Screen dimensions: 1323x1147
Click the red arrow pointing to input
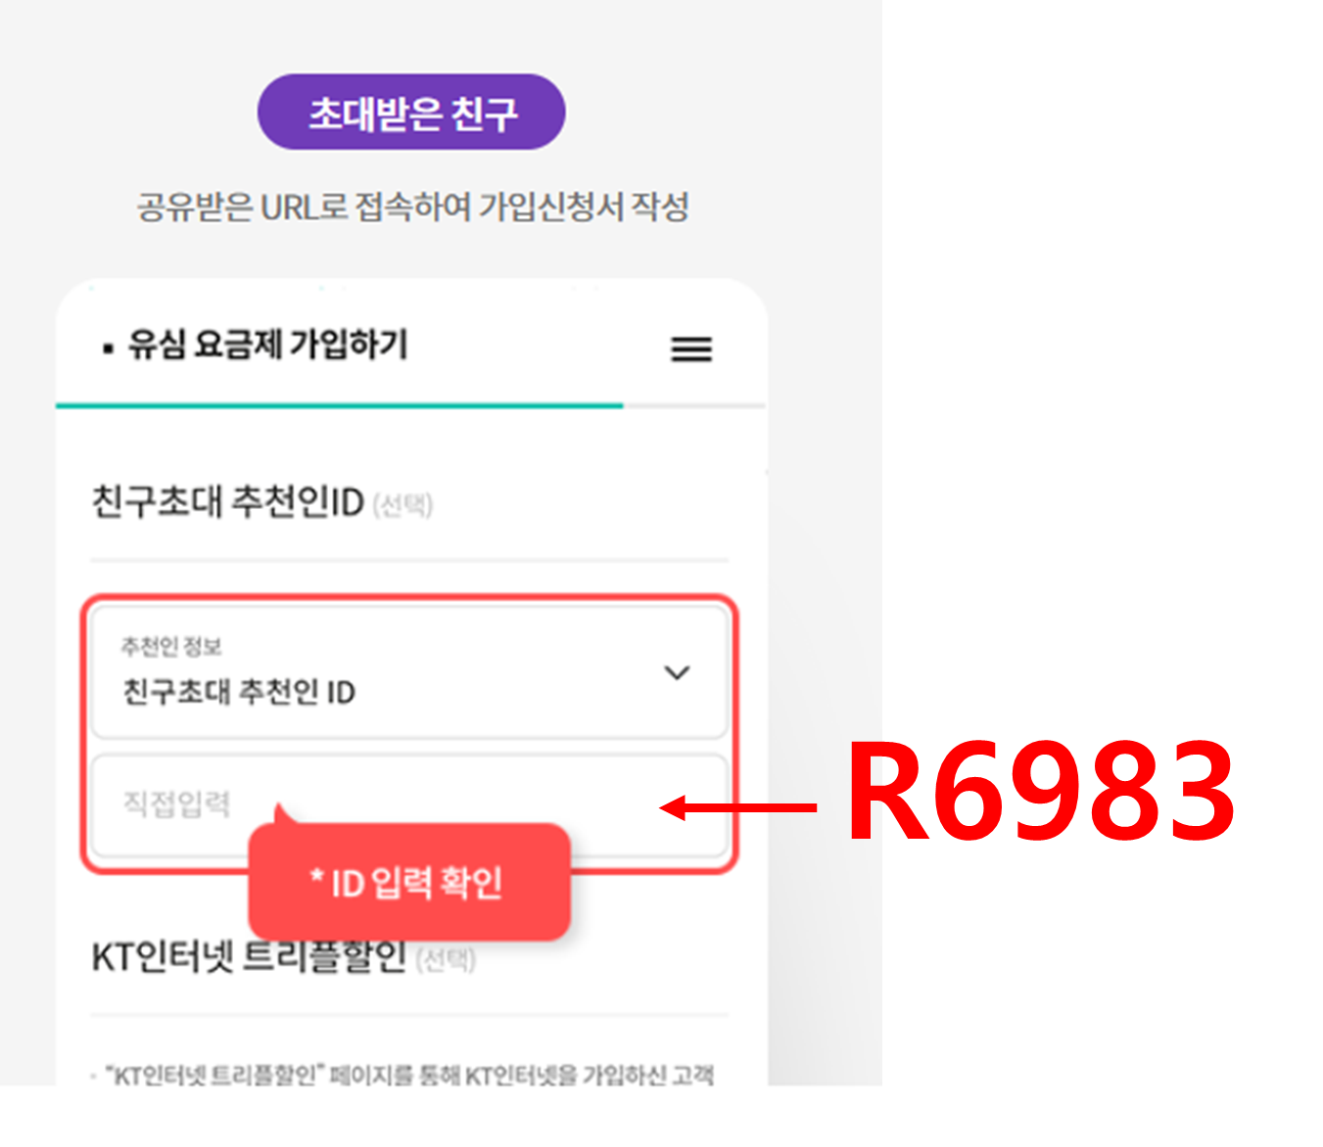pyautogui.click(x=738, y=807)
